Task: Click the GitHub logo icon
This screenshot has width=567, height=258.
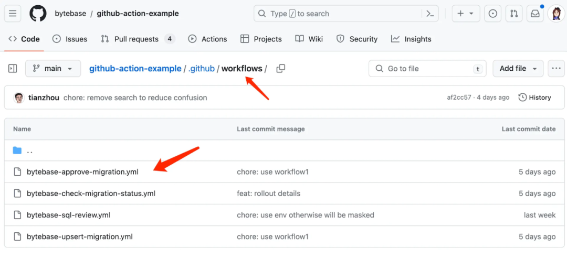Action: pyautogui.click(x=38, y=14)
